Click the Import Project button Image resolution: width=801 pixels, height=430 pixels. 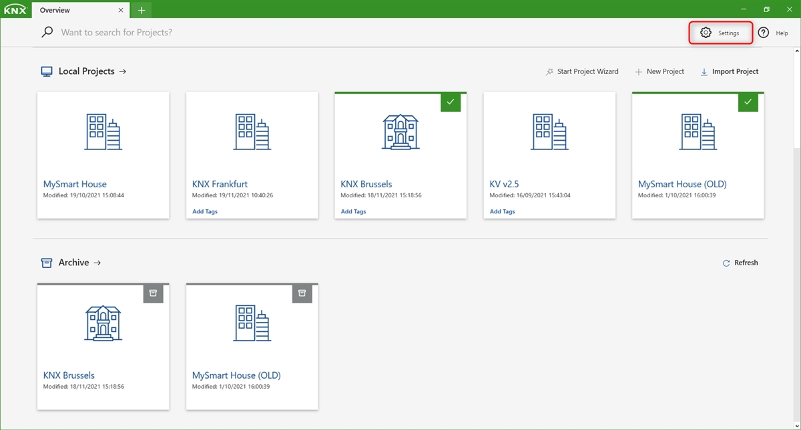coord(730,71)
